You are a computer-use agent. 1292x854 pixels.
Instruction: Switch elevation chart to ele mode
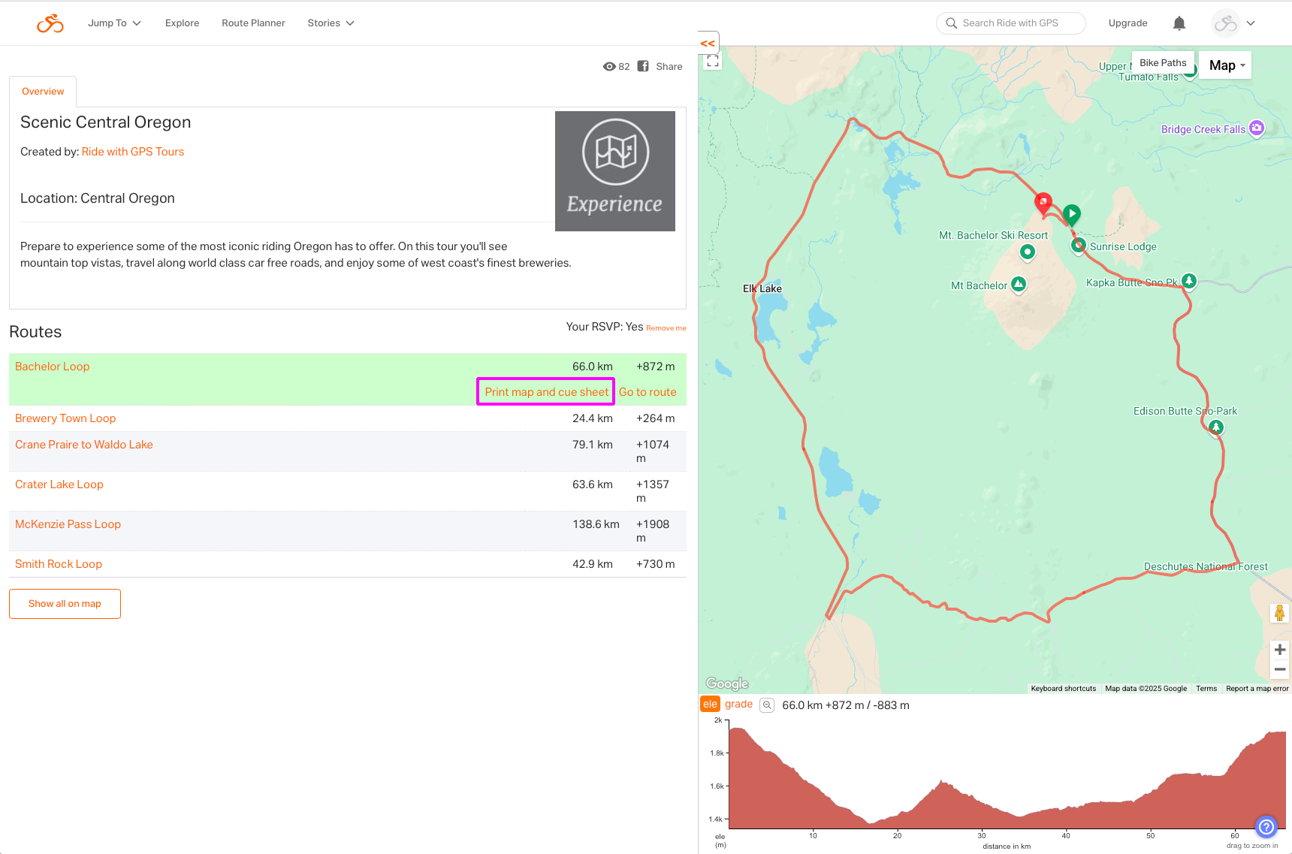coord(710,704)
